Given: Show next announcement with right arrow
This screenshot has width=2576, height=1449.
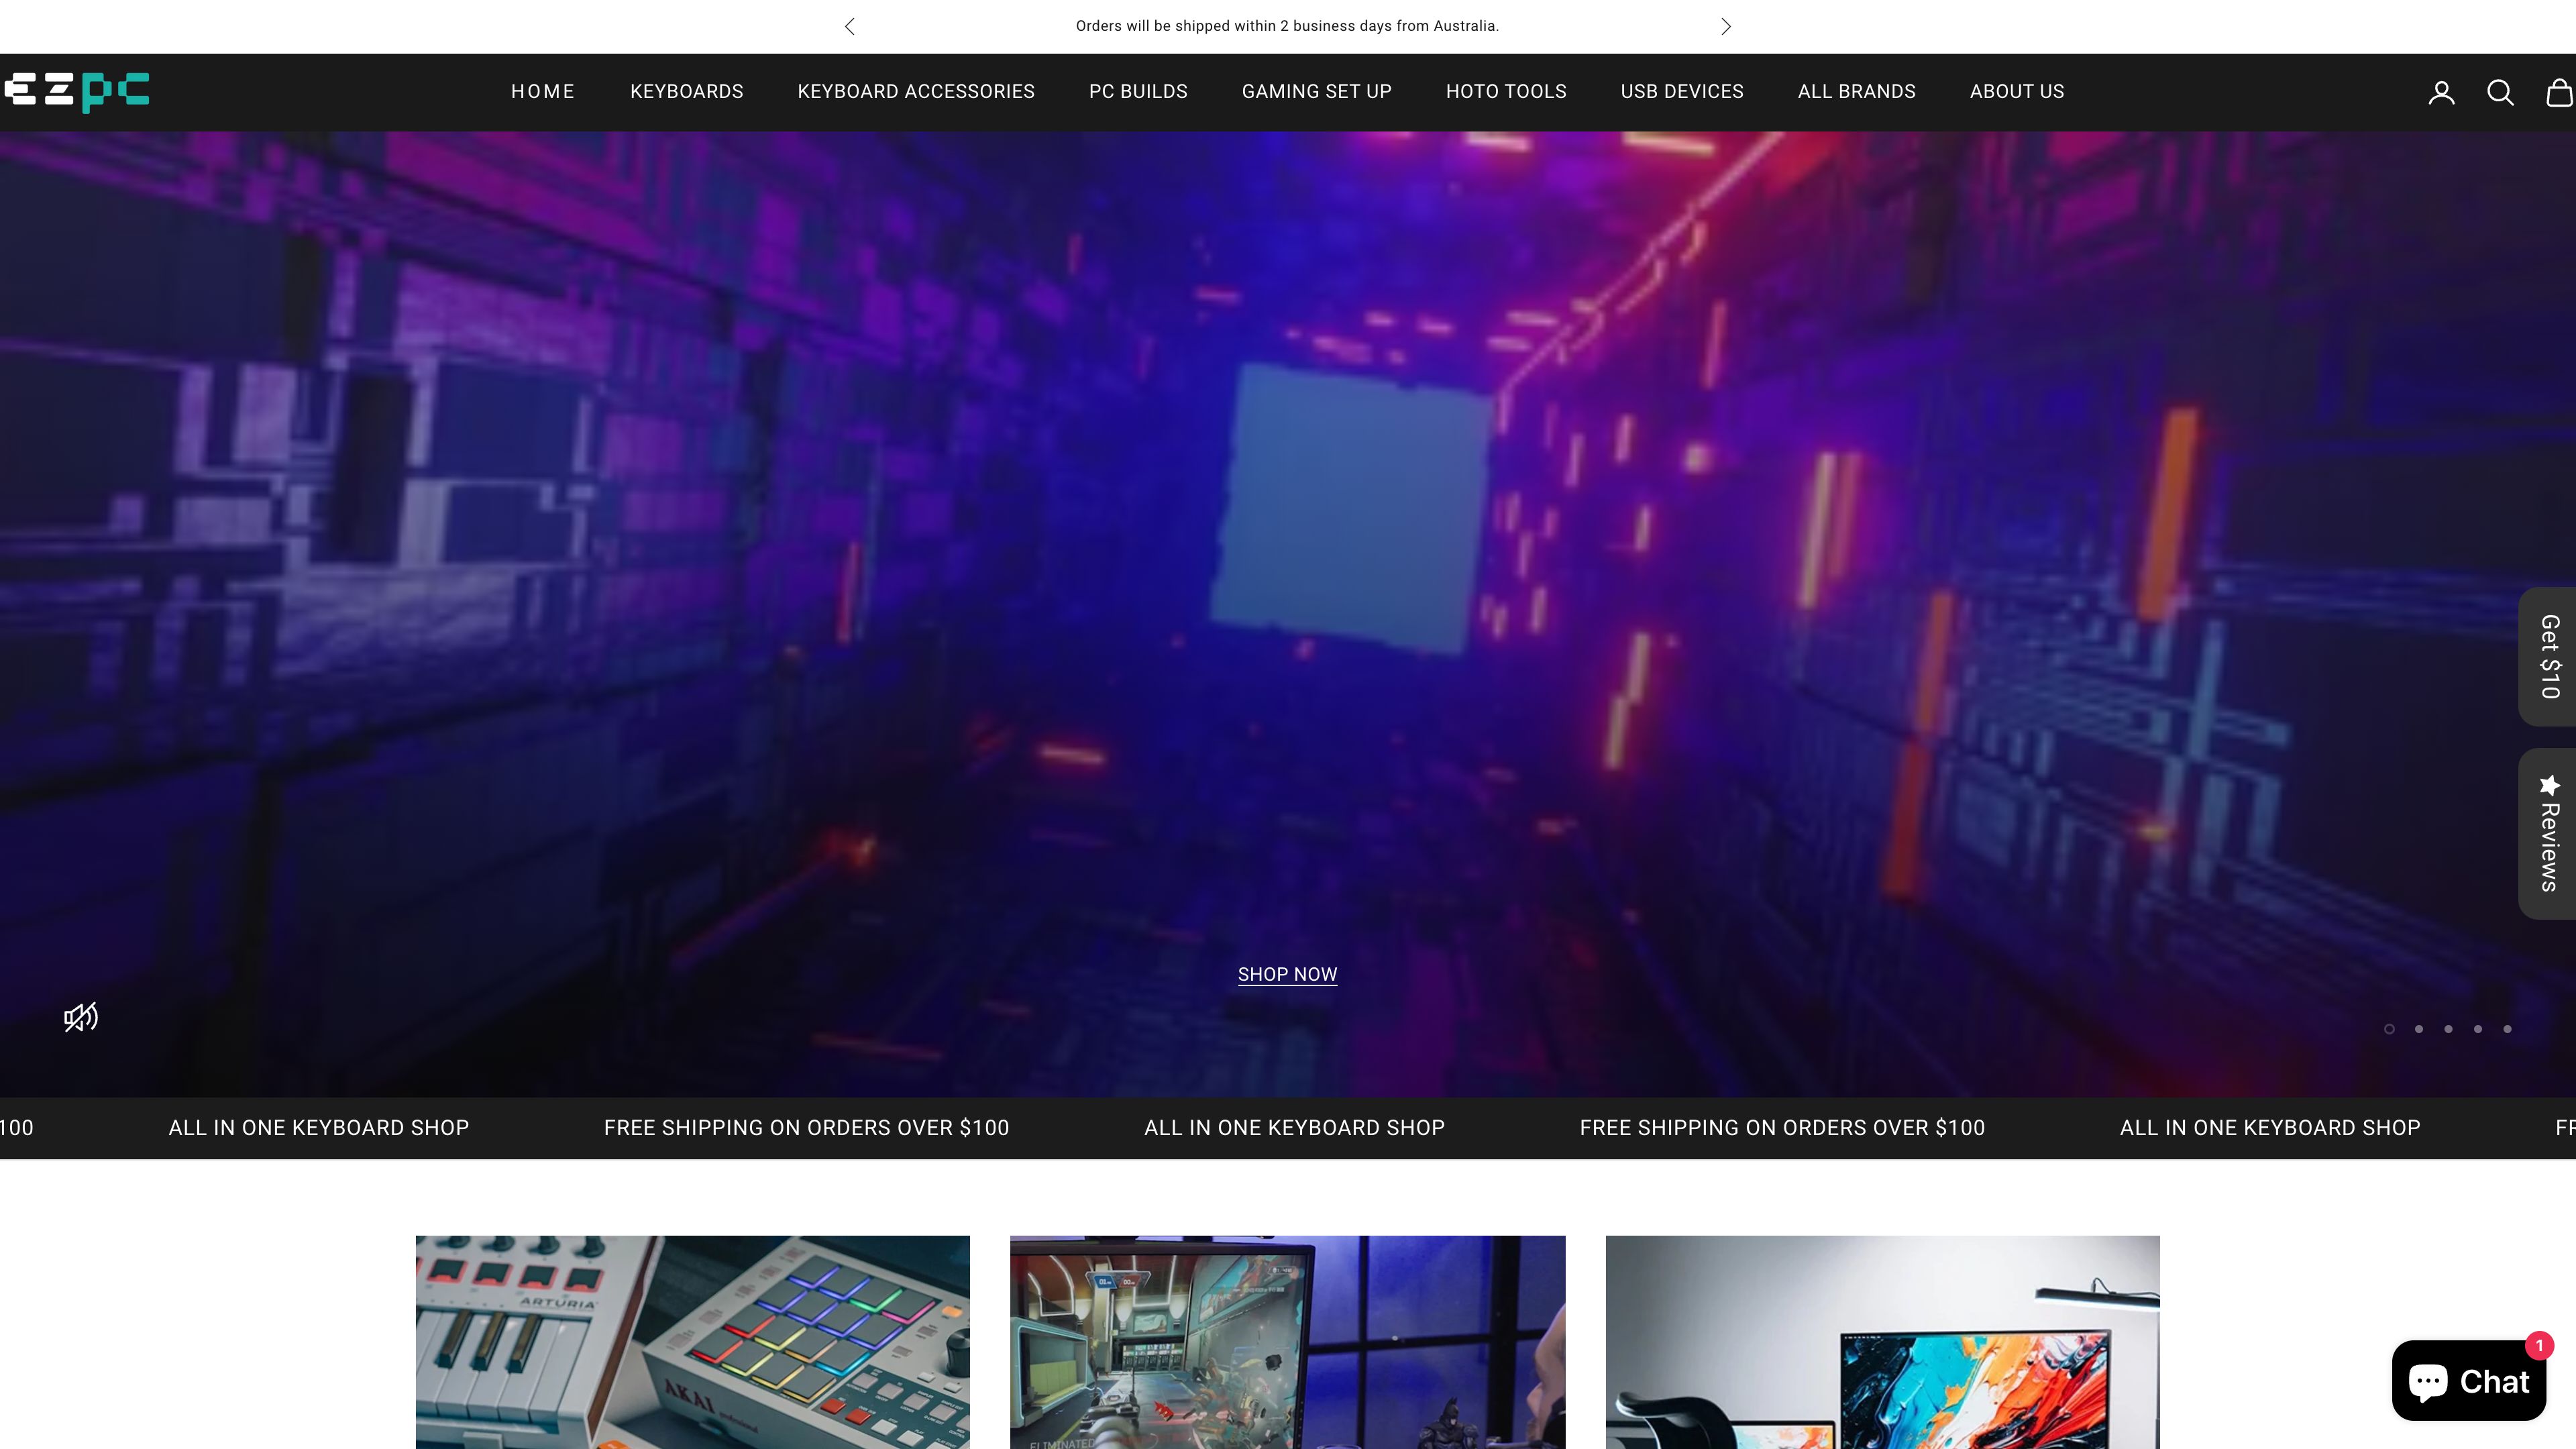Looking at the screenshot, I should coord(1725,26).
